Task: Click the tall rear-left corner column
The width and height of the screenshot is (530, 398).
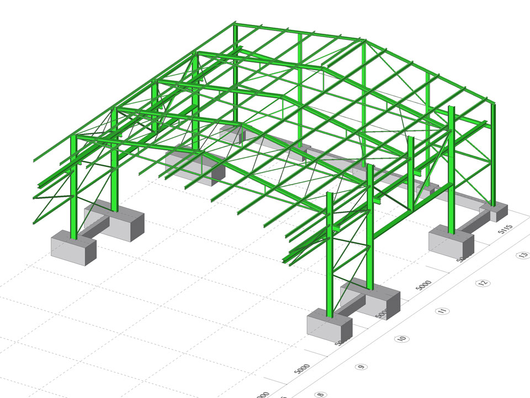Action: pos(236,77)
